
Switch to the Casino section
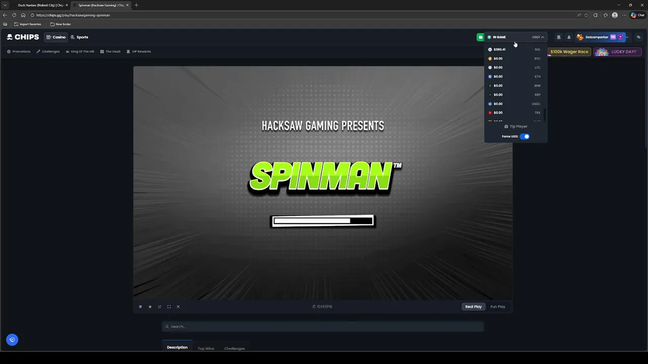(56, 37)
